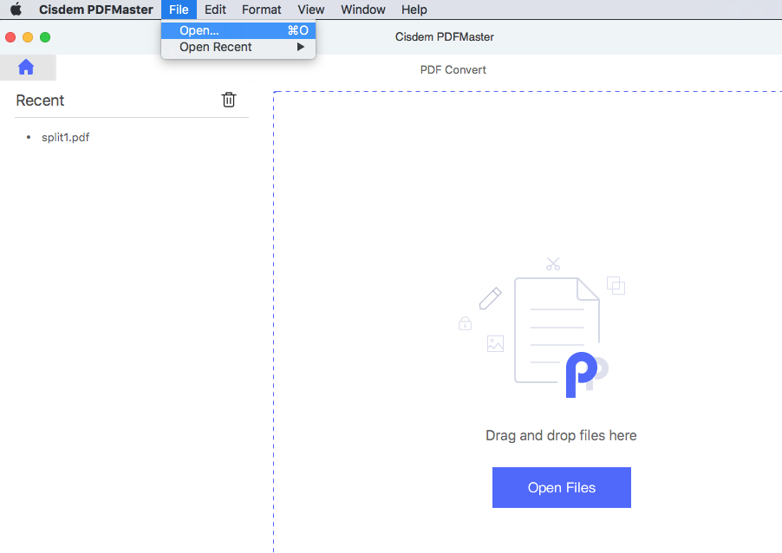
Task: Open the Format menu
Action: [x=261, y=10]
